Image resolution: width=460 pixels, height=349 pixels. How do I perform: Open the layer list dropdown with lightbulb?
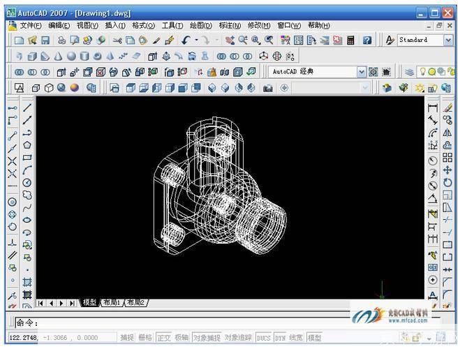coord(436,72)
